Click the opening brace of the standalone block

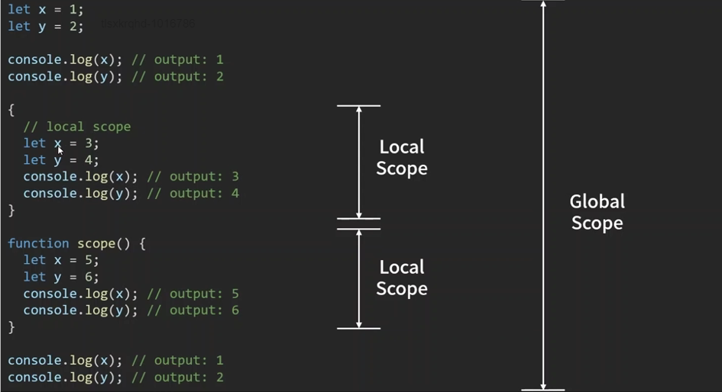(x=11, y=110)
